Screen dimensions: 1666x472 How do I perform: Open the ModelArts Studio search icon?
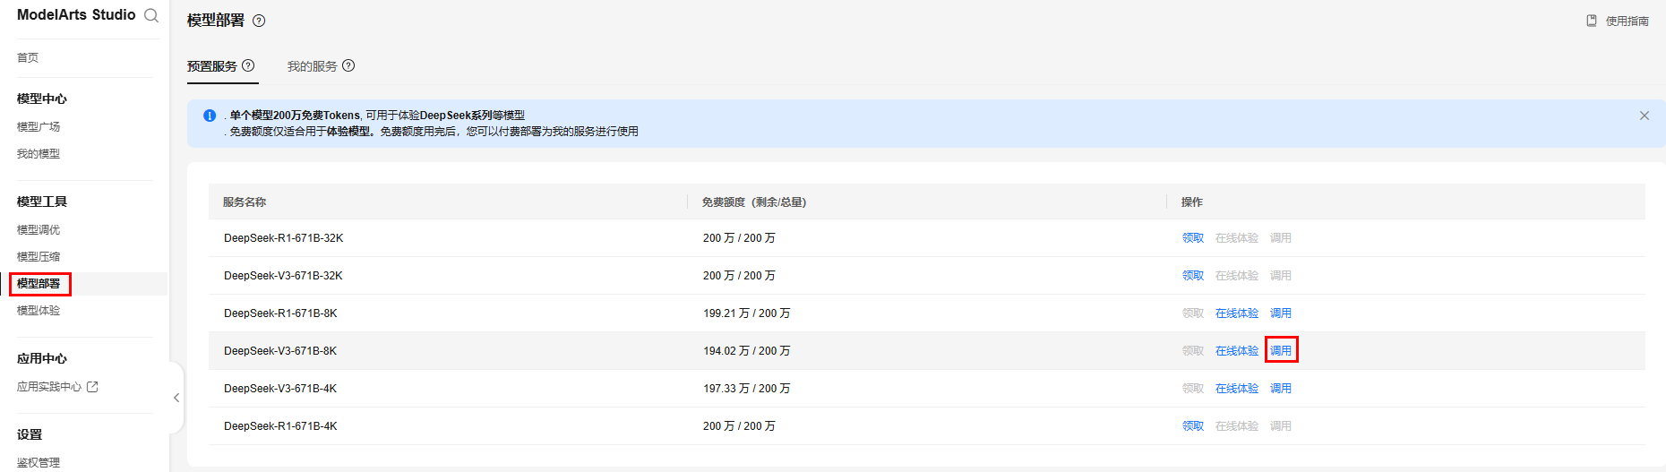pyautogui.click(x=151, y=15)
